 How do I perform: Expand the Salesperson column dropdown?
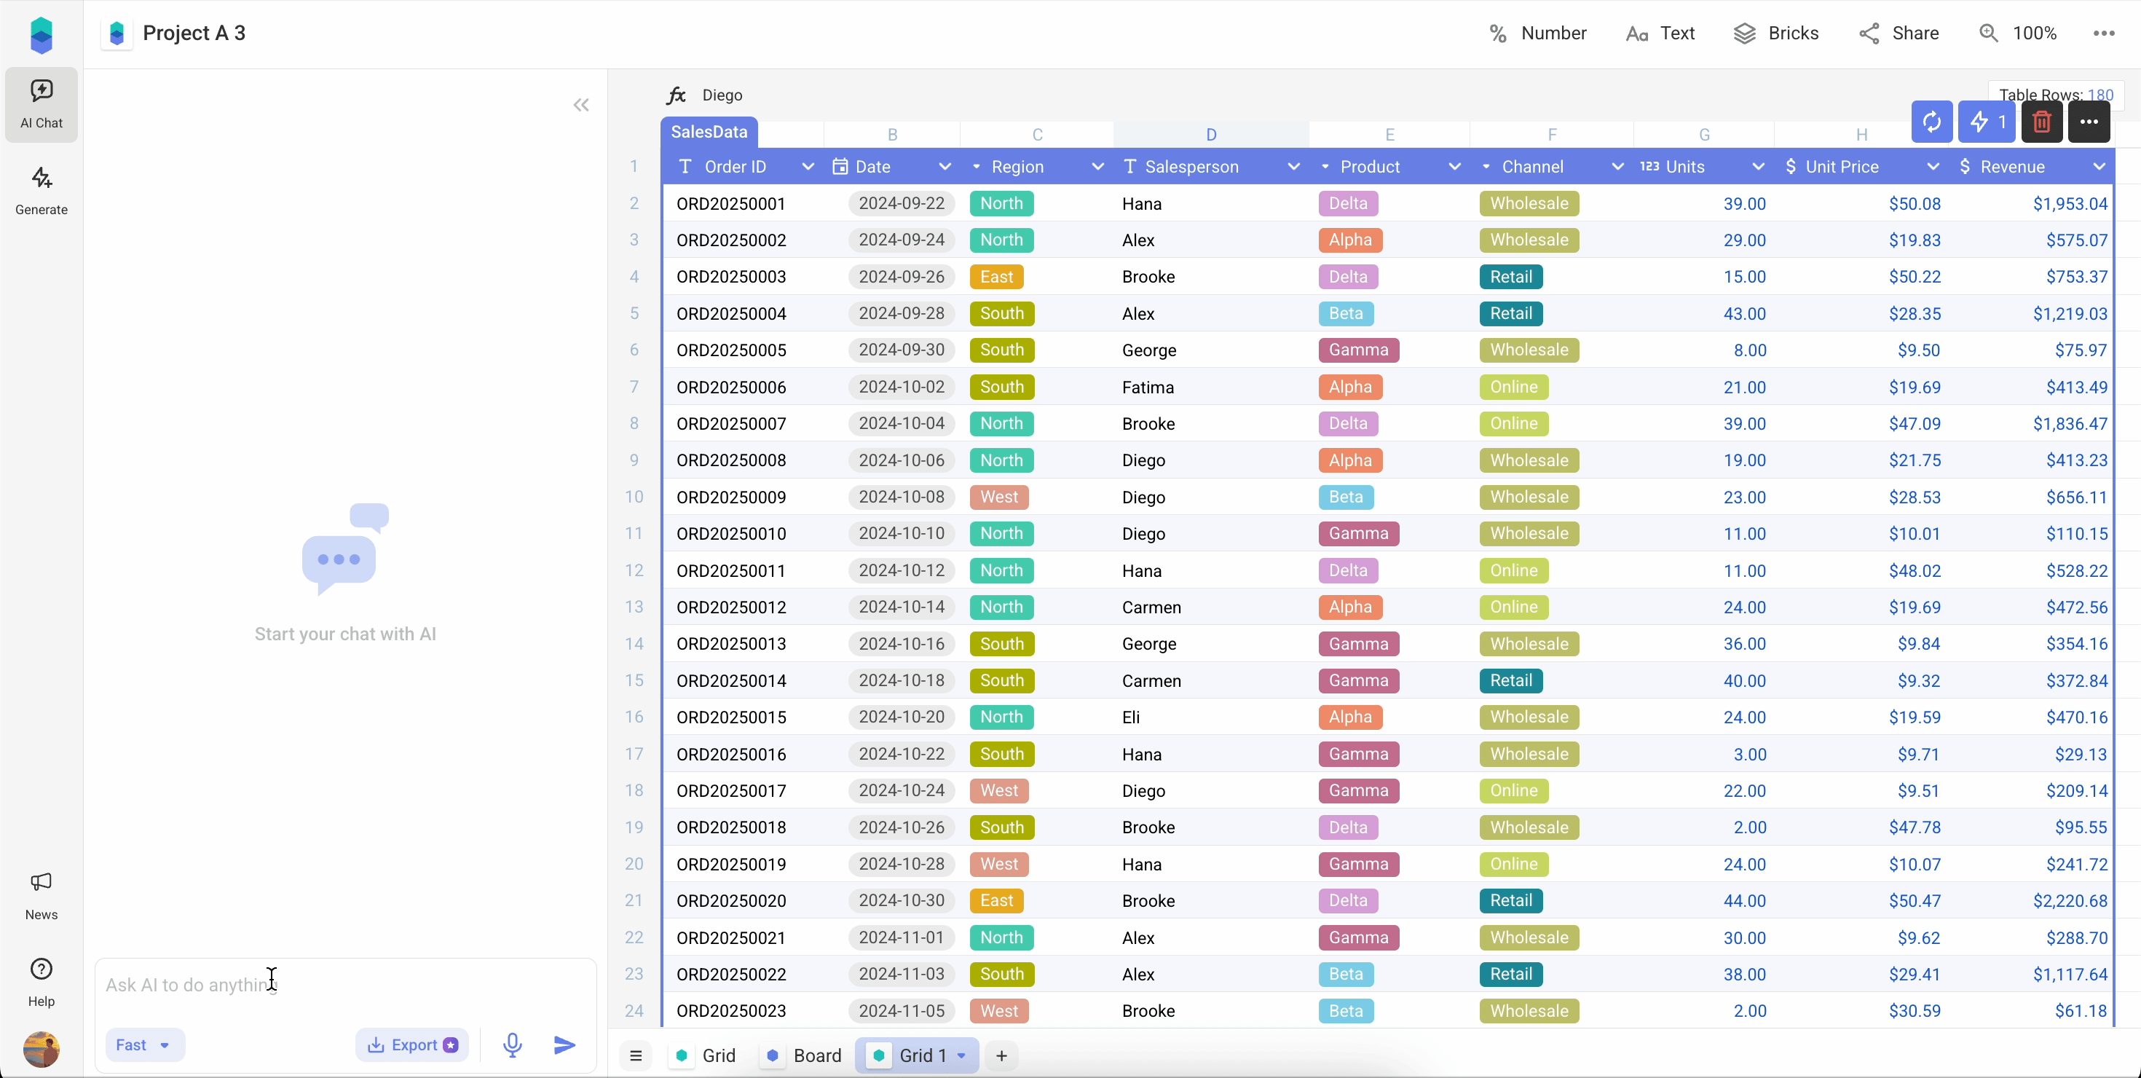click(1293, 167)
